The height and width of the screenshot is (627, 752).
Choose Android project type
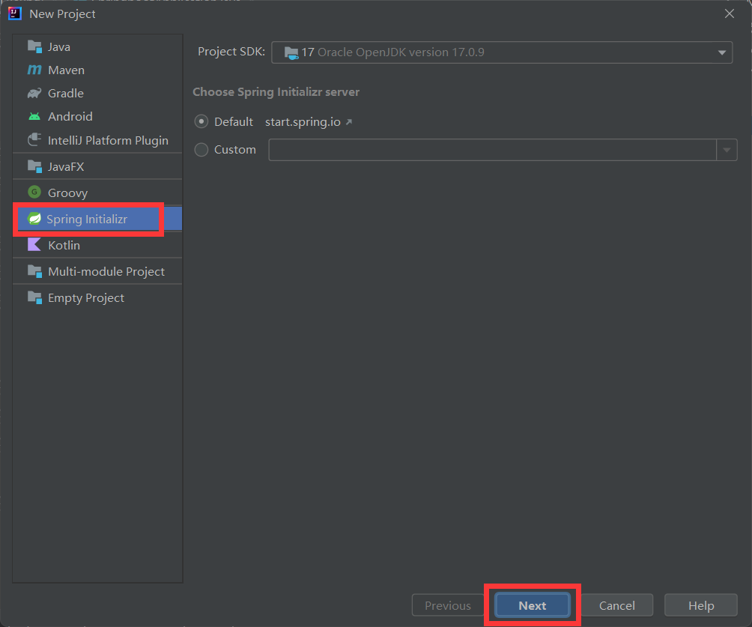click(x=97, y=116)
